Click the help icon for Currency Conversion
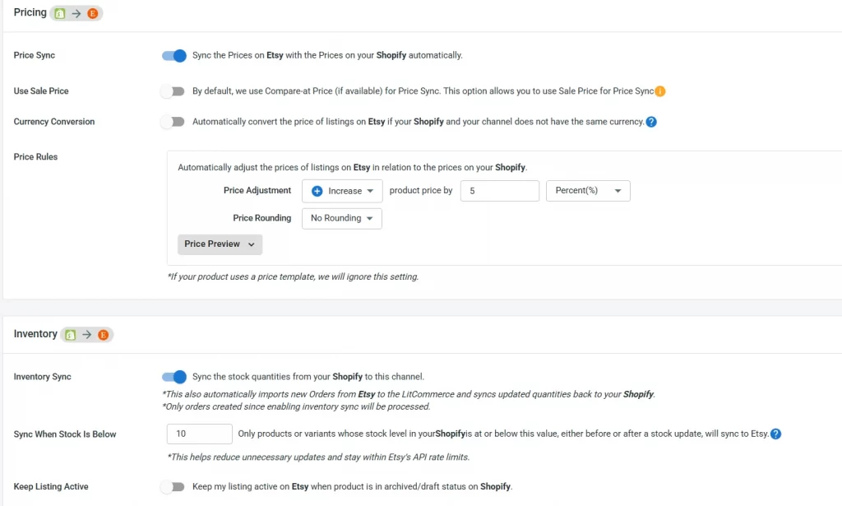842x506 pixels. pos(651,122)
